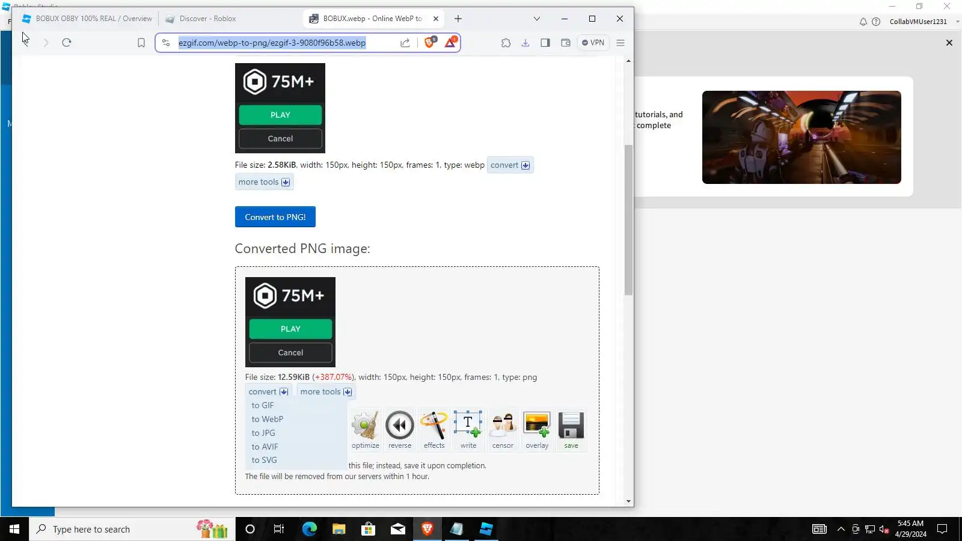Image resolution: width=962 pixels, height=541 pixels.
Task: Choose to AVIF from convert menu
Action: pos(265,447)
